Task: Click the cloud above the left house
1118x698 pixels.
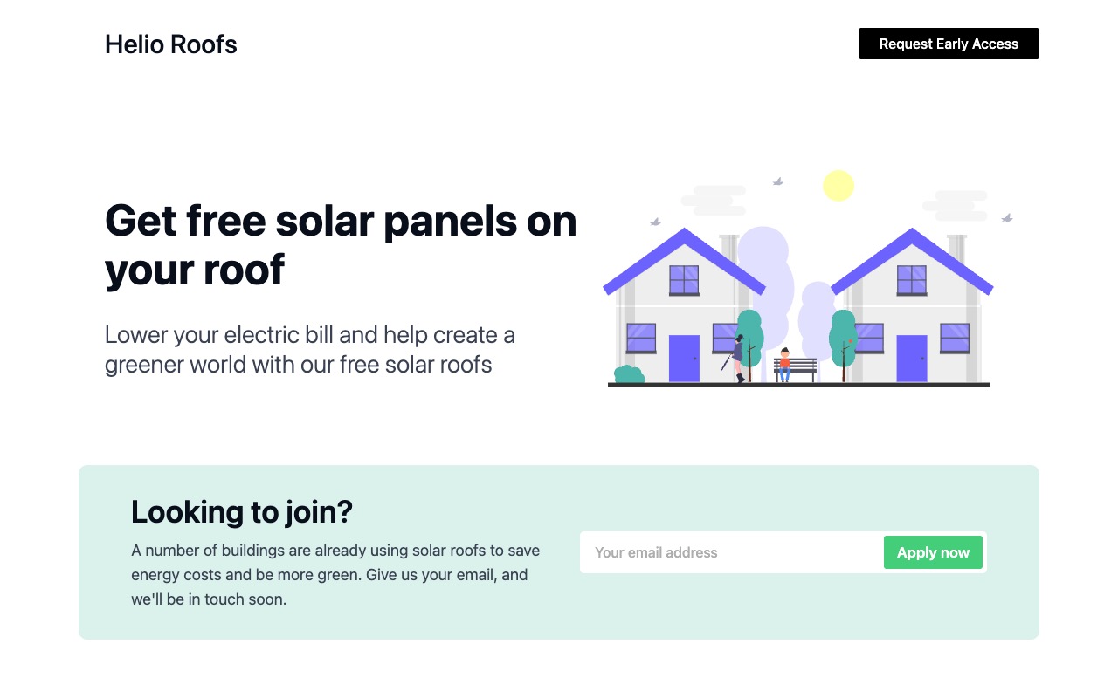Action: pos(714,201)
